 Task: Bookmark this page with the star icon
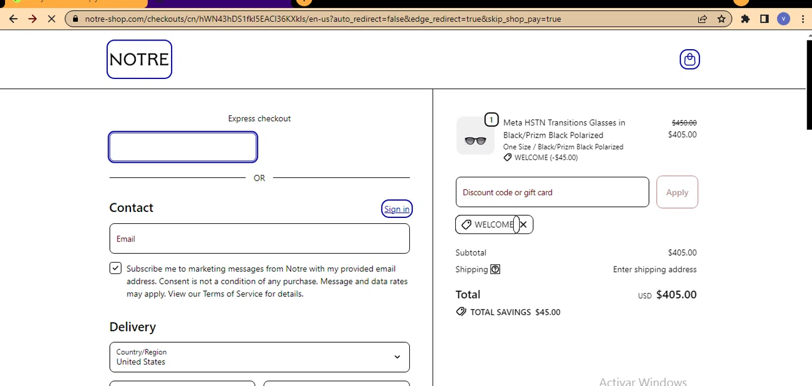pyautogui.click(x=721, y=19)
